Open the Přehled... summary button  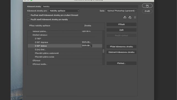pos(121,63)
